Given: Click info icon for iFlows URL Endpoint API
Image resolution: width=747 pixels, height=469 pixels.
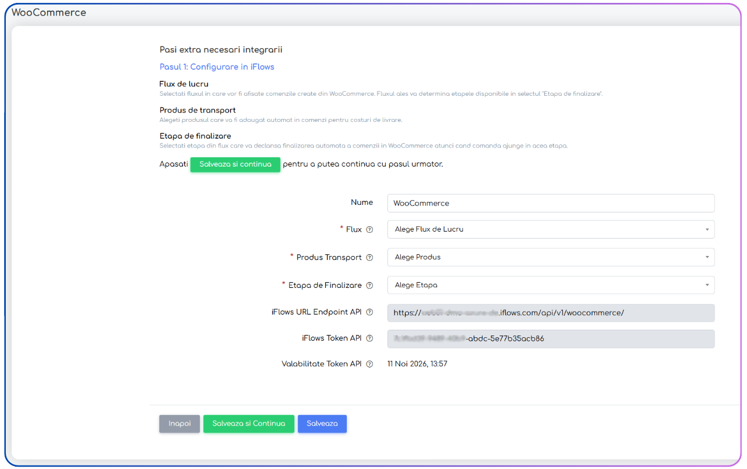Looking at the screenshot, I should tap(369, 312).
